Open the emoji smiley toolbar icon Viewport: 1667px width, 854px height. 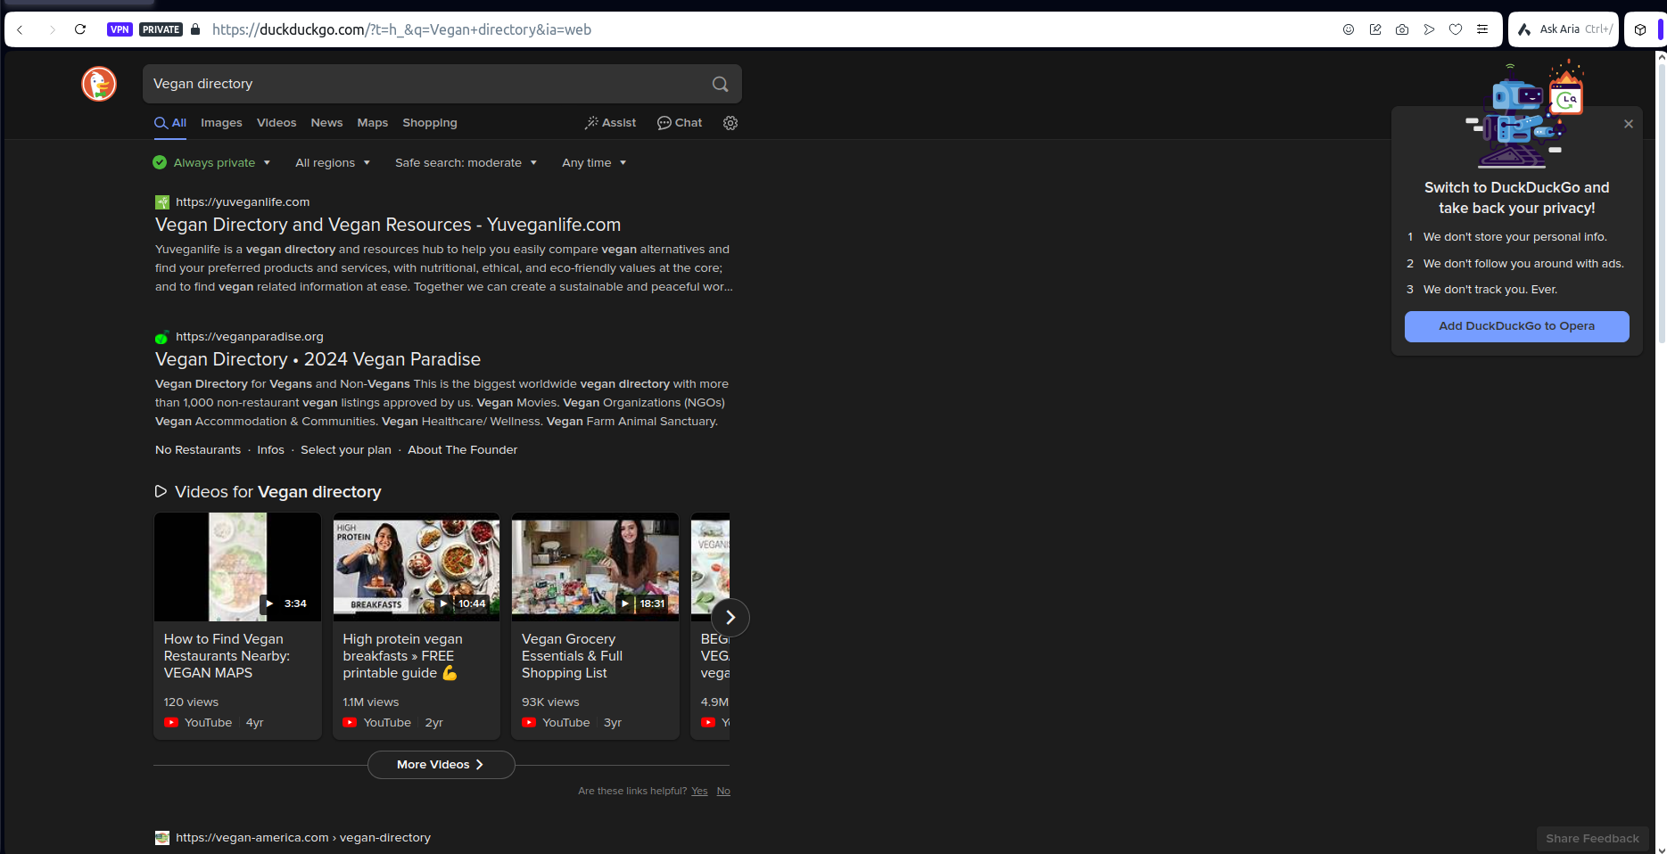tap(1349, 29)
